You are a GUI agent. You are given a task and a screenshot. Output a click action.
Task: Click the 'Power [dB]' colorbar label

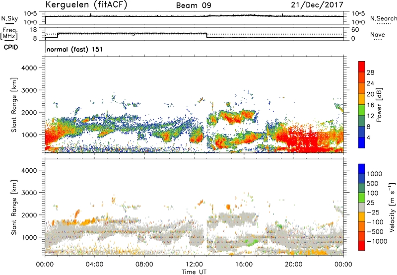tap(379, 105)
